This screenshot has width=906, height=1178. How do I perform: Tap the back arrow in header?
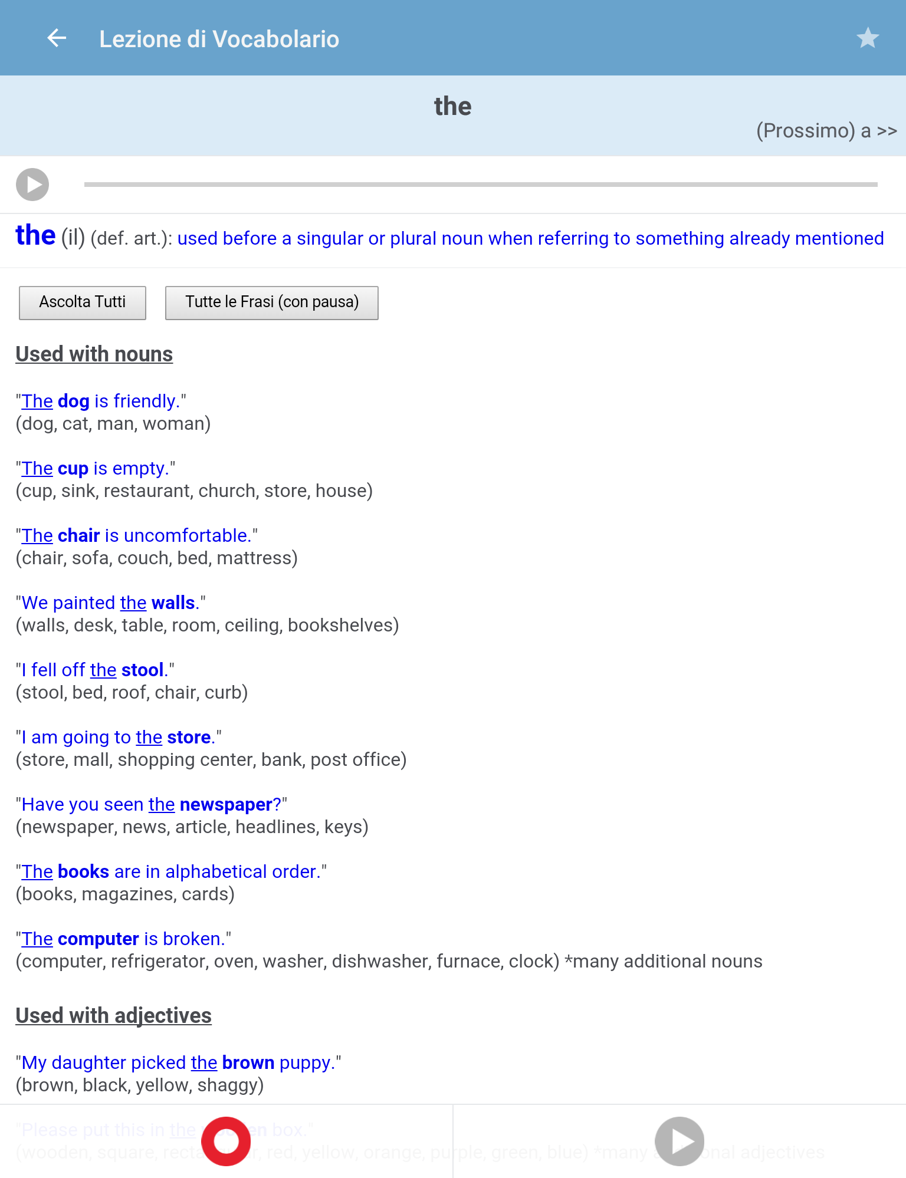point(57,38)
